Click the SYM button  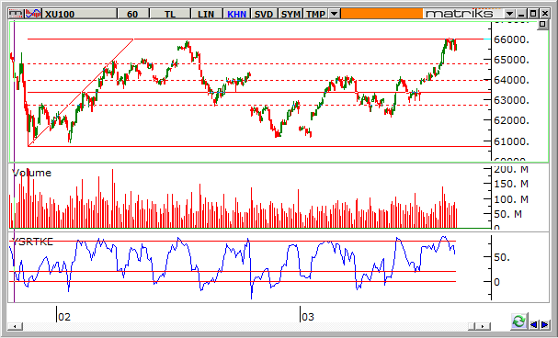pyautogui.click(x=290, y=14)
